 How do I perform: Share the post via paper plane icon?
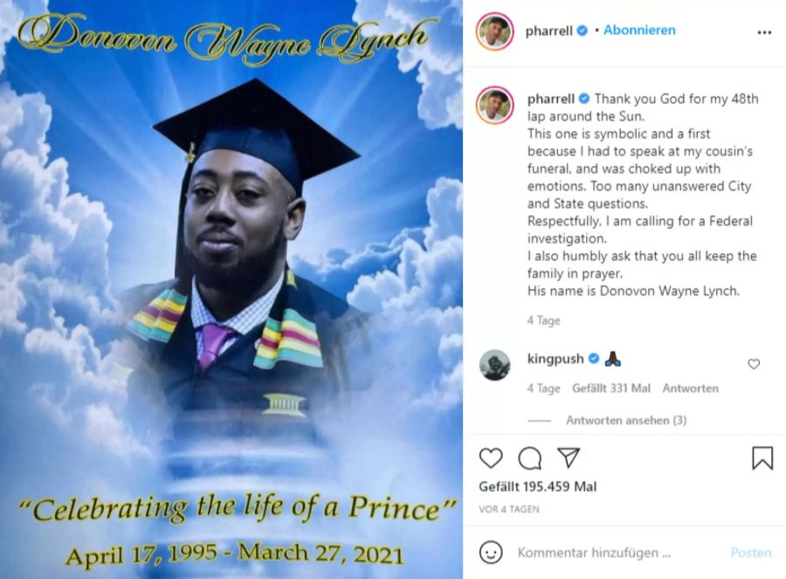(x=569, y=458)
